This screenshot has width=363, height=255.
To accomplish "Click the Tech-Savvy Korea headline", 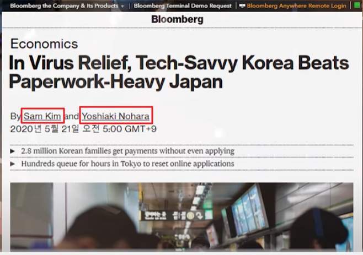I will [x=179, y=72].
